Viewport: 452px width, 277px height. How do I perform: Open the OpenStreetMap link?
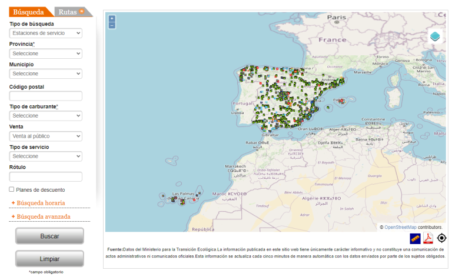[400, 227]
